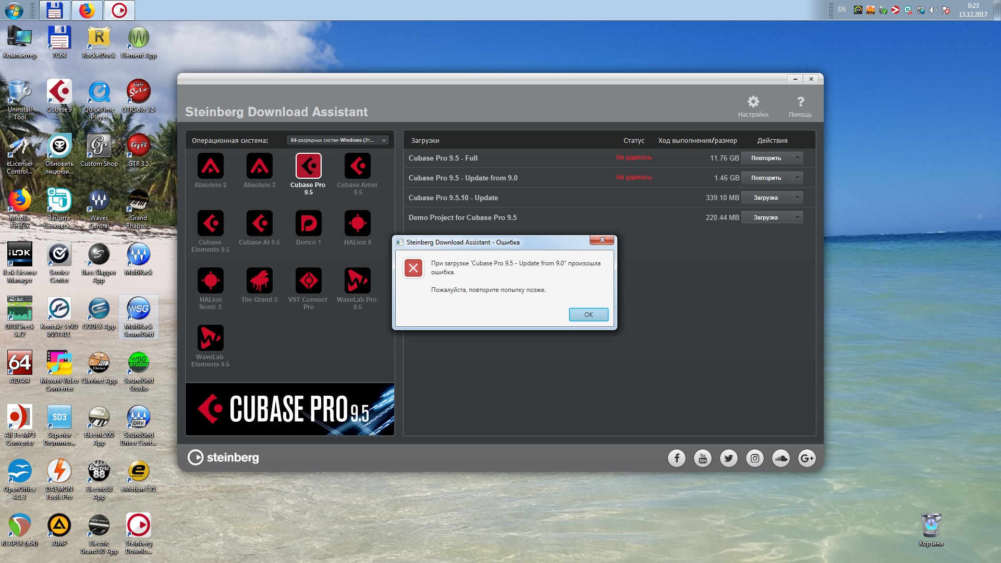Open Steinberg SoundCloud social link
Image resolution: width=1001 pixels, height=563 pixels.
pos(780,458)
